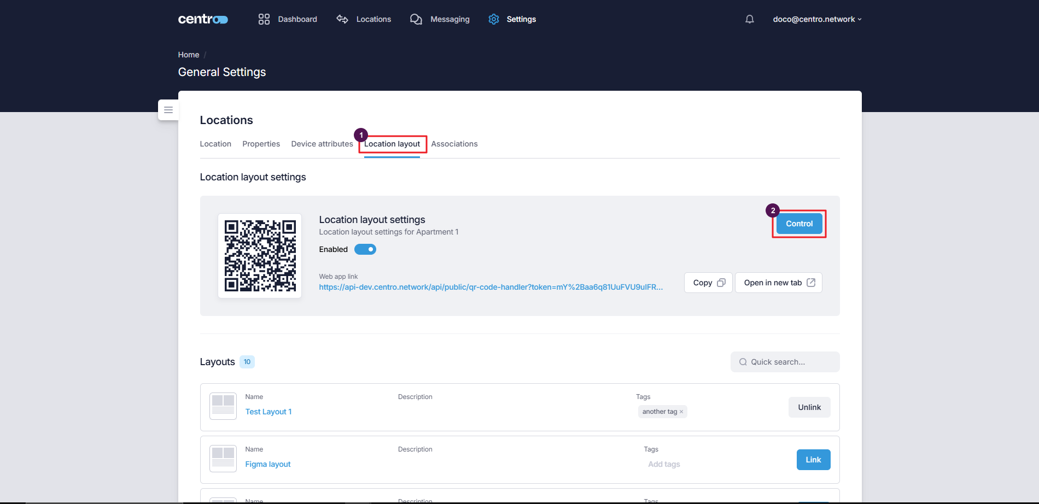The height and width of the screenshot is (504, 1039).
Task: Click Home breadcrumb
Action: pyautogui.click(x=189, y=55)
